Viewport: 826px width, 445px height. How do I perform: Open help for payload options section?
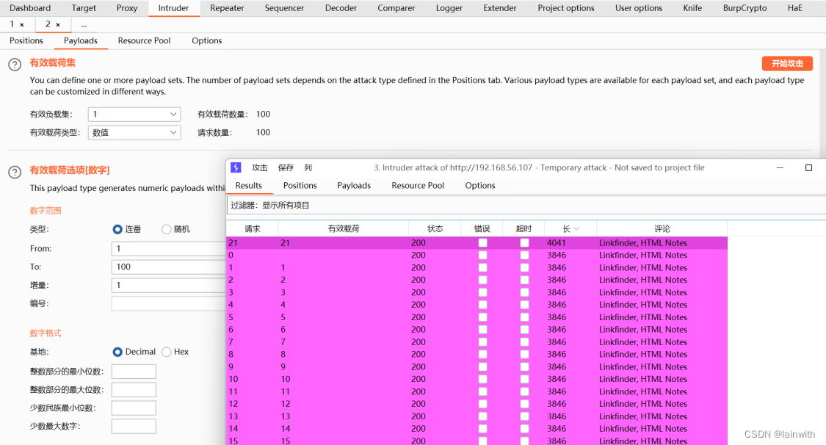click(x=15, y=172)
